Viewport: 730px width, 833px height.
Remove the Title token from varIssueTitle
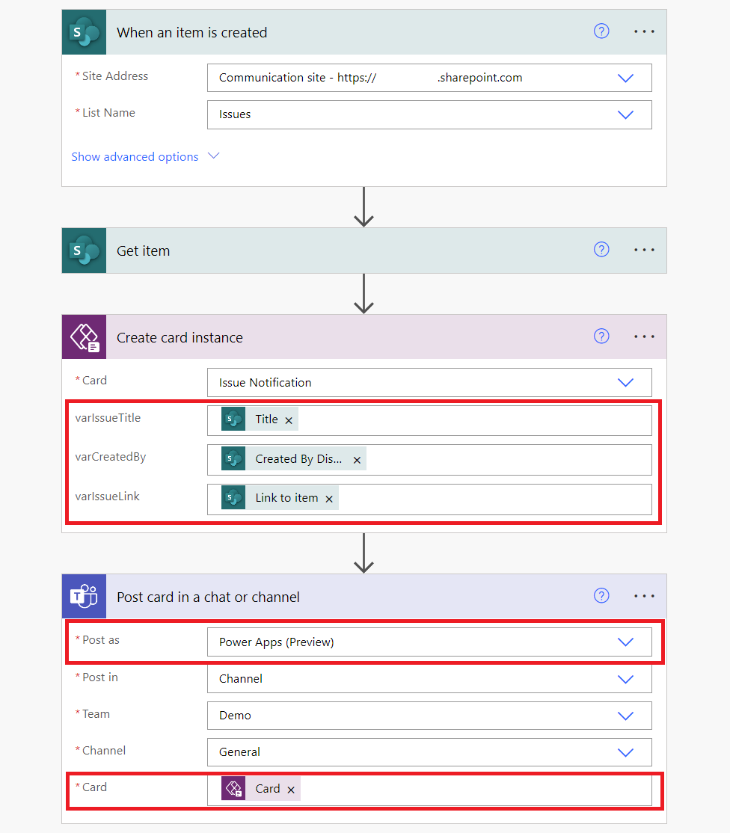pyautogui.click(x=288, y=419)
